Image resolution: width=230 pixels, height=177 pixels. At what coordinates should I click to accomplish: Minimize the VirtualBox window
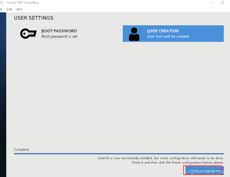[x=211, y=3]
